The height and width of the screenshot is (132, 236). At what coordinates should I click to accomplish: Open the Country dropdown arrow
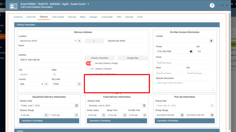click(x=46, y=84)
